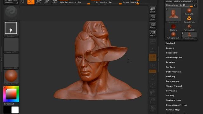Open the Morph Target section
Screen dimensions: 203x114
(174, 86)
